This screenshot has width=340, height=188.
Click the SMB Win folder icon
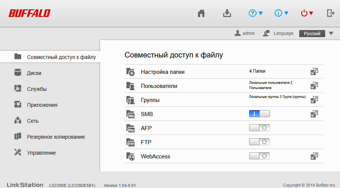[131, 114]
